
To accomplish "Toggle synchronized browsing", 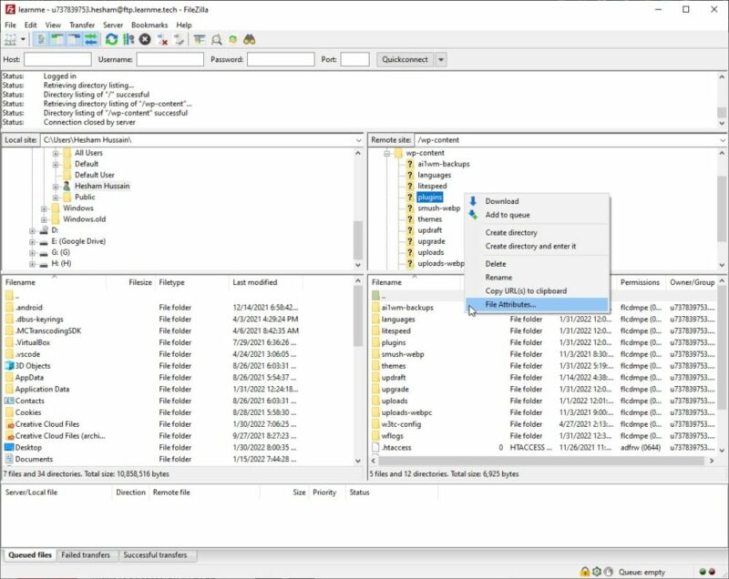I will point(232,39).
